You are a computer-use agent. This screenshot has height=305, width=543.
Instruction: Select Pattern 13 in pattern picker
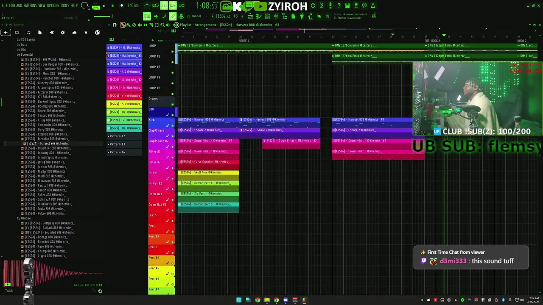pos(124,144)
